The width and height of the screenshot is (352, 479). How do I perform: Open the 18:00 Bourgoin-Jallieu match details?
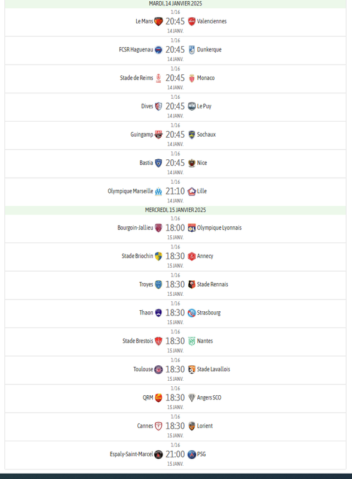point(175,228)
